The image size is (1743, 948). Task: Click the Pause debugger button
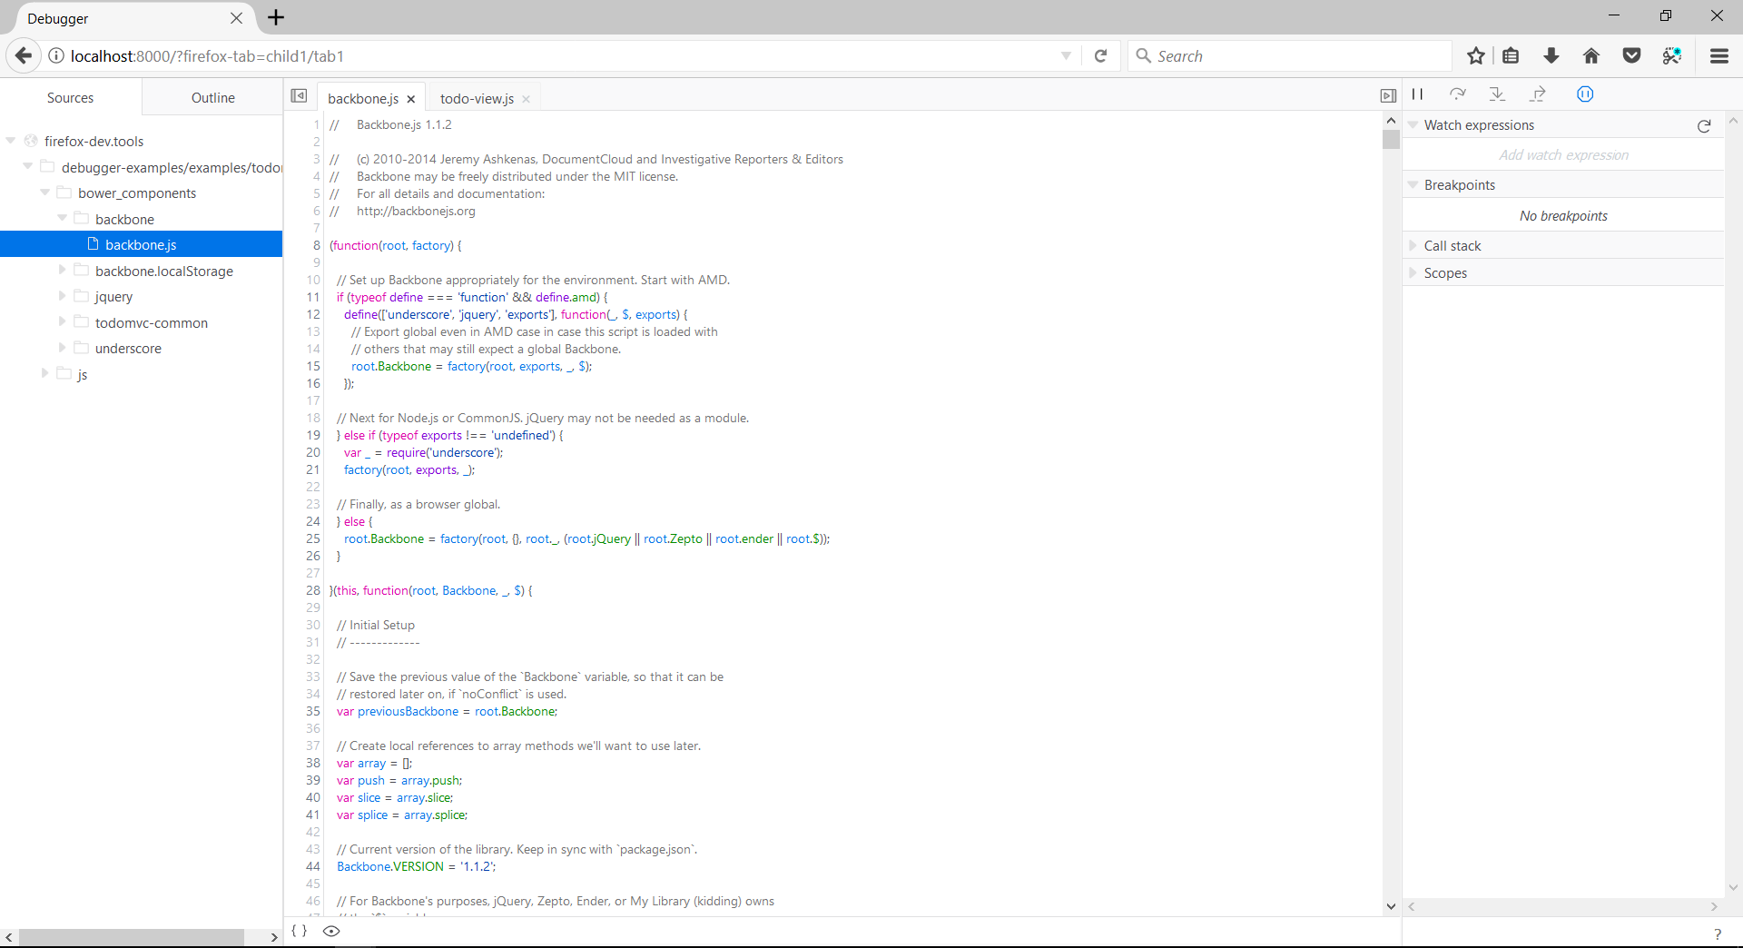pyautogui.click(x=1417, y=94)
